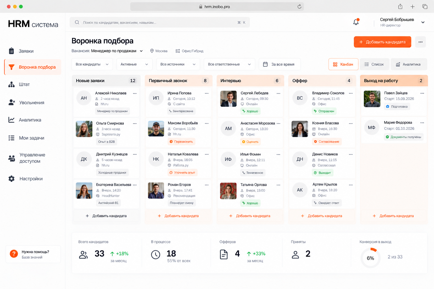Reload the page in browser
434x289 pixels.
tap(299, 6)
